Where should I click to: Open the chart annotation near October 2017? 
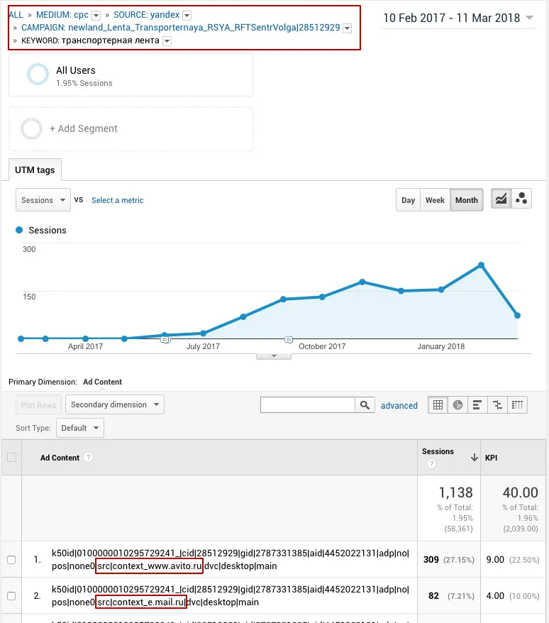point(289,340)
